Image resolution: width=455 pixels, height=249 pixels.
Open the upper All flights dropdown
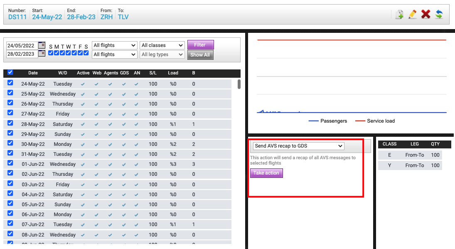pyautogui.click(x=114, y=45)
